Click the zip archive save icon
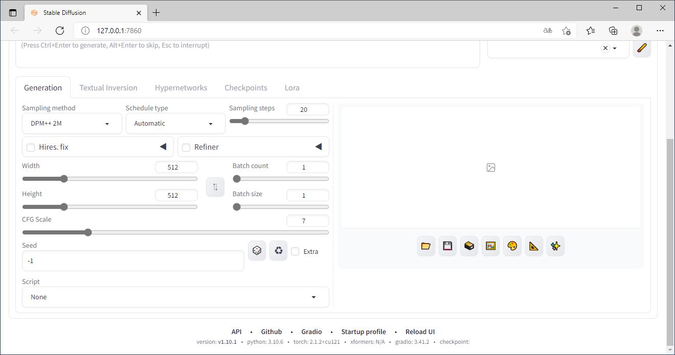 pyautogui.click(x=469, y=246)
